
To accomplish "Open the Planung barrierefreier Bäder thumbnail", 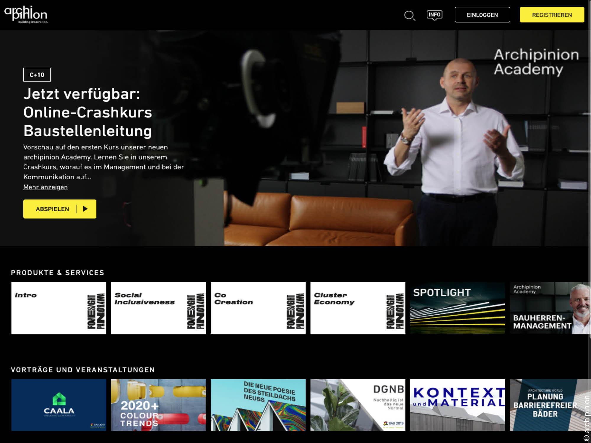I will pos(550,405).
